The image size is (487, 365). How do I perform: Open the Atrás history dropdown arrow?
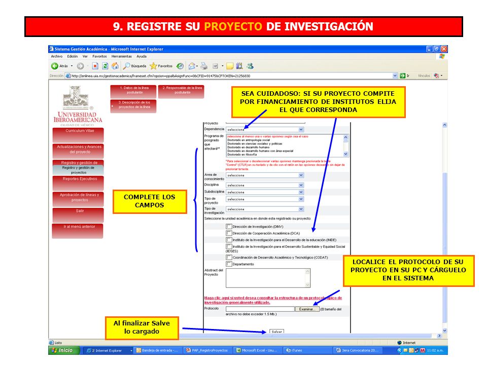[72, 66]
